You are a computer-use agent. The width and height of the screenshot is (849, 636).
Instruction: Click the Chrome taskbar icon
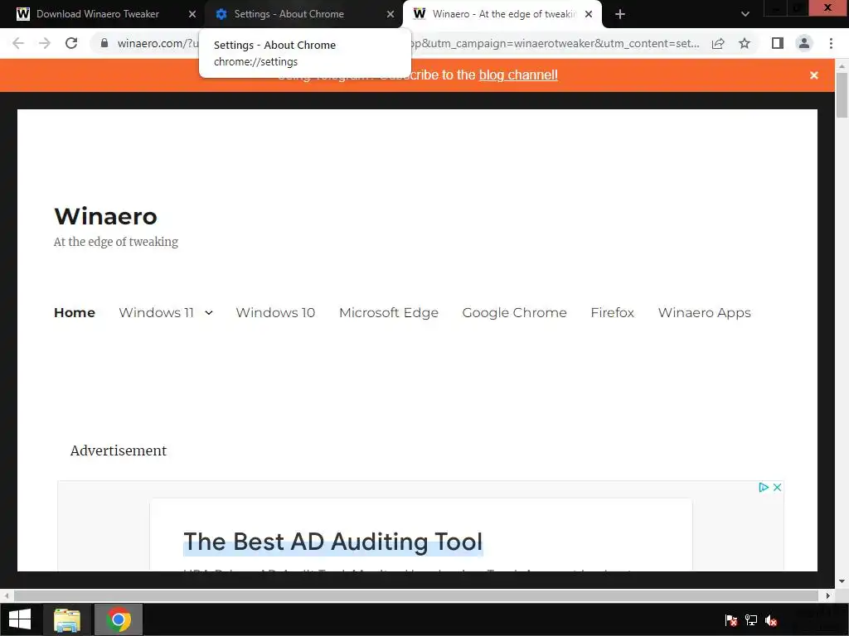[119, 619]
